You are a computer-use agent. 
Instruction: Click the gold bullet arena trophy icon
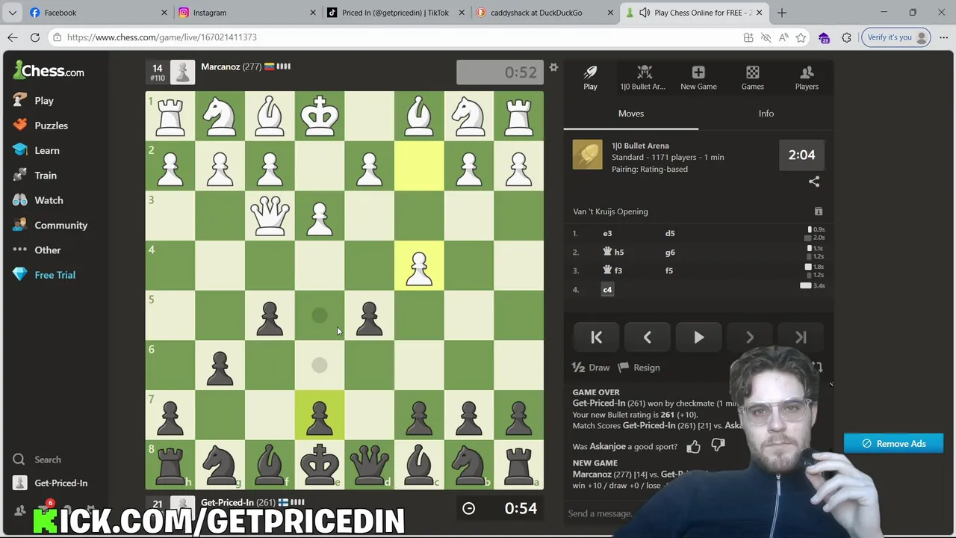pyautogui.click(x=587, y=155)
